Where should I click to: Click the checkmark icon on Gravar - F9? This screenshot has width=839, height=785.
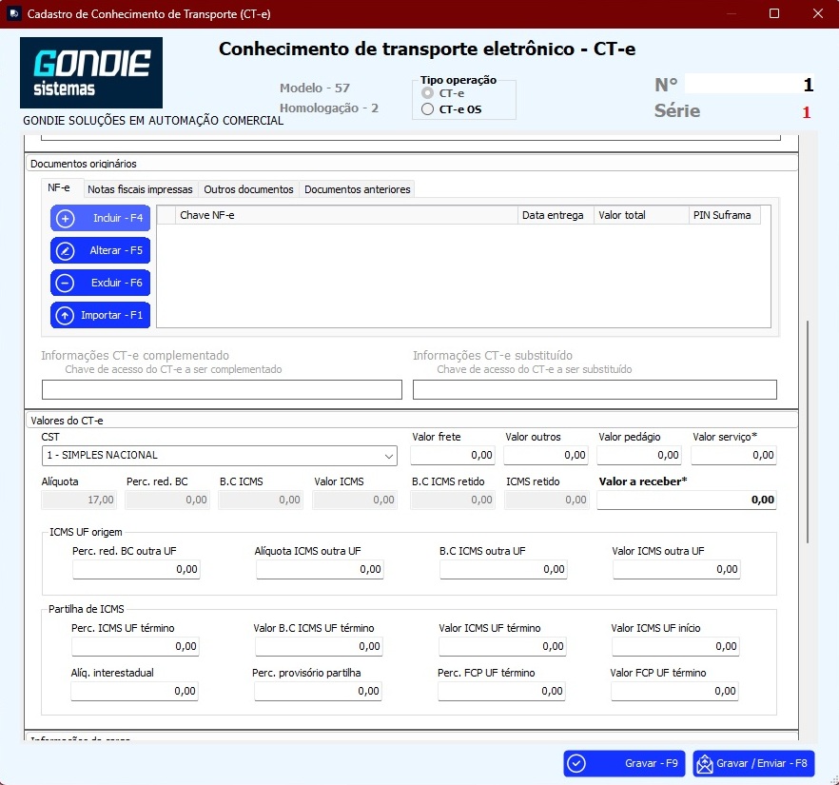[x=576, y=763]
